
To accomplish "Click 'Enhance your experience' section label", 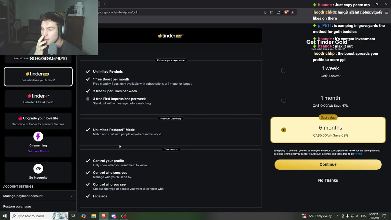I will [171, 60].
